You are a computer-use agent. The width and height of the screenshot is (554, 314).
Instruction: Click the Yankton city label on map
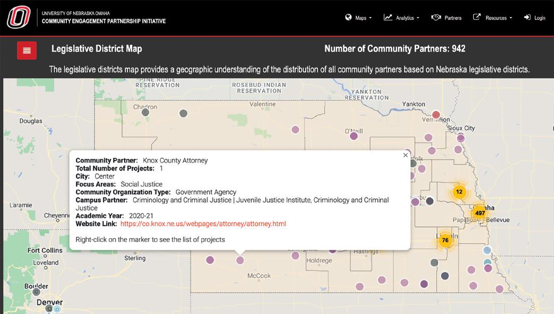413,104
